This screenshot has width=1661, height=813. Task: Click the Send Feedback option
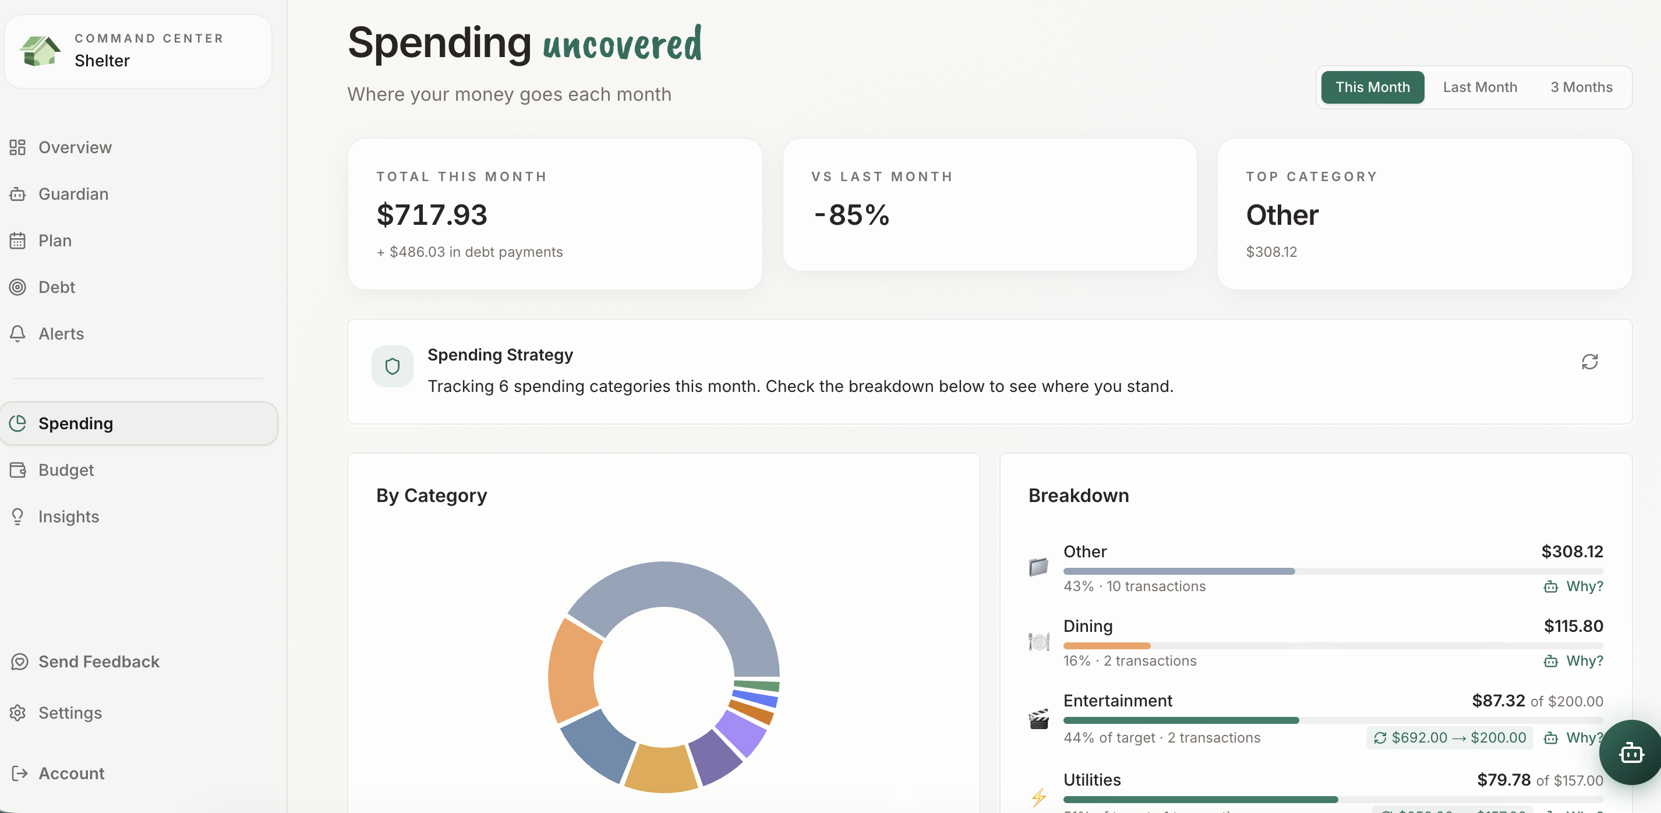tap(98, 662)
